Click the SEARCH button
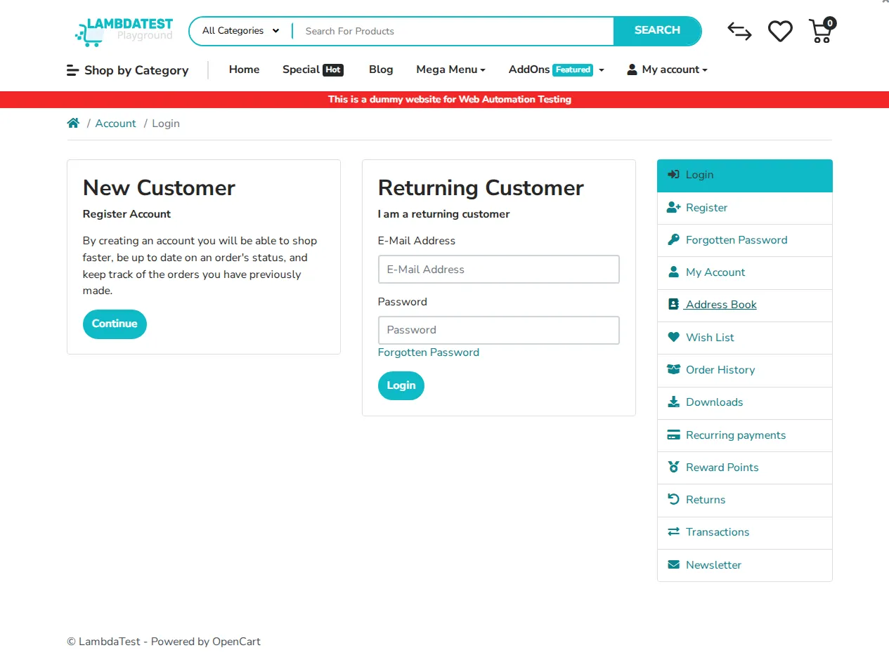Viewport: 889px width, 662px height. coord(657,31)
